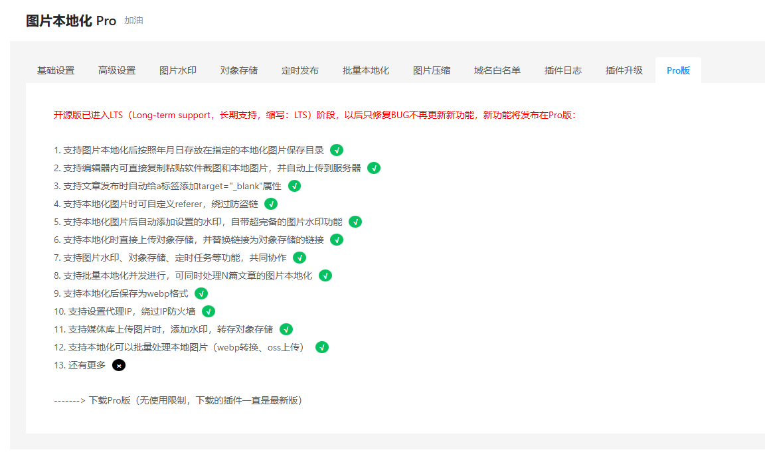Click the black X icon beside 还有更多

[119, 365]
